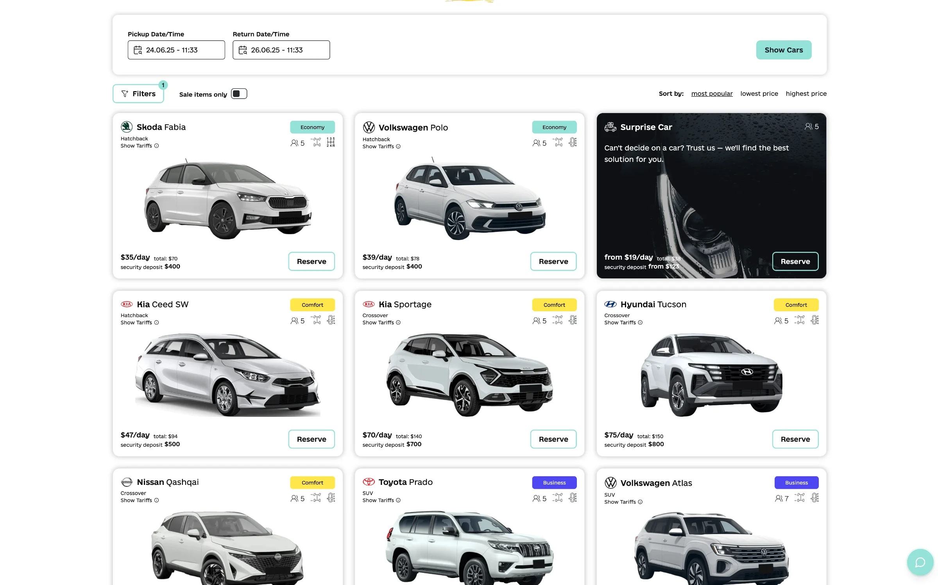938x585 pixels.
Task: Click the seats icon on Surprise Car
Action: pyautogui.click(x=808, y=126)
